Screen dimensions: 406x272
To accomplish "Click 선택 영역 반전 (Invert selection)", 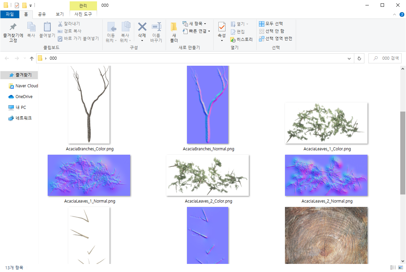I will click(x=276, y=38).
